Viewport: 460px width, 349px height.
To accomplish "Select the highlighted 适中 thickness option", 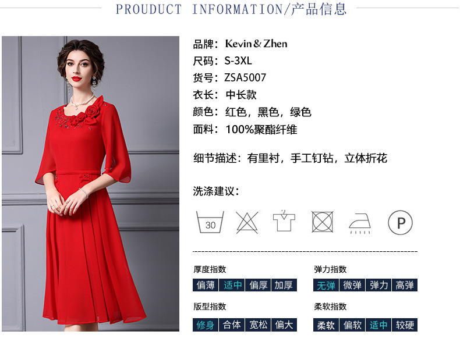I will [x=232, y=285].
